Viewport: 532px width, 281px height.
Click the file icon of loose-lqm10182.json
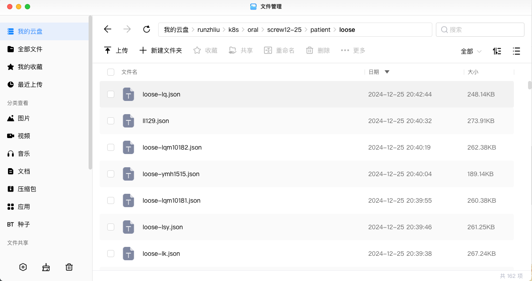click(x=128, y=147)
